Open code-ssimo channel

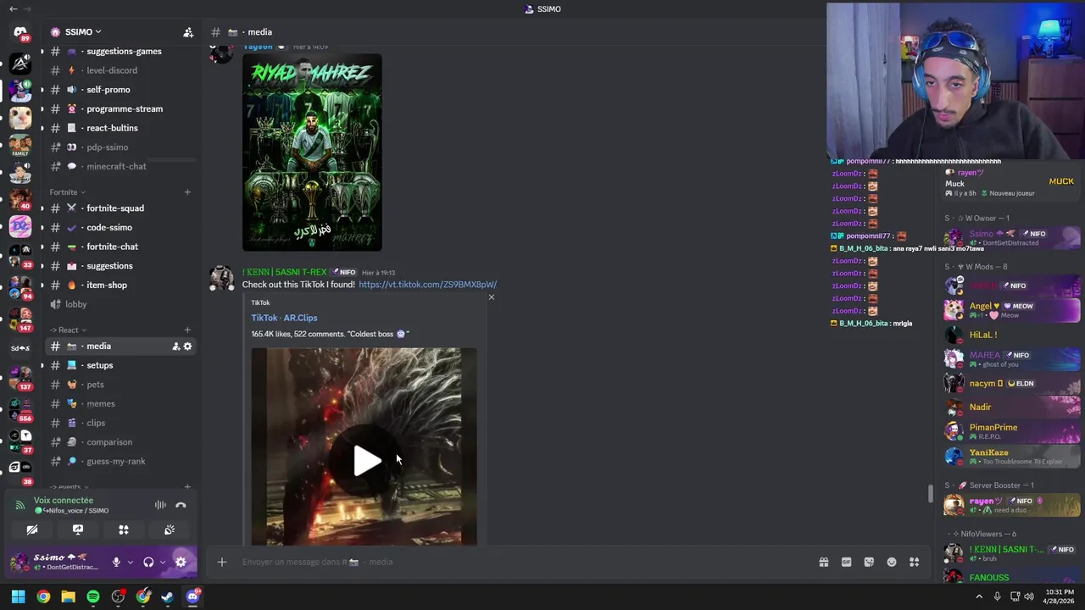point(120,227)
